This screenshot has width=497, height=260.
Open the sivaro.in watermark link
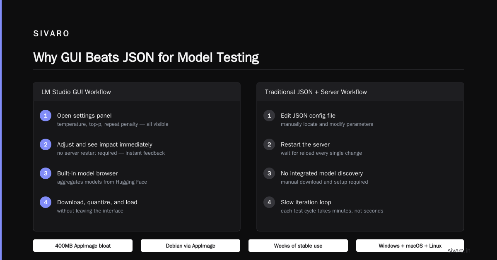tap(459, 251)
